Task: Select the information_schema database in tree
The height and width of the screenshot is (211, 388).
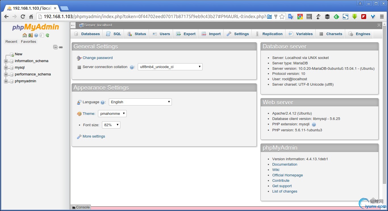Action: (32, 61)
